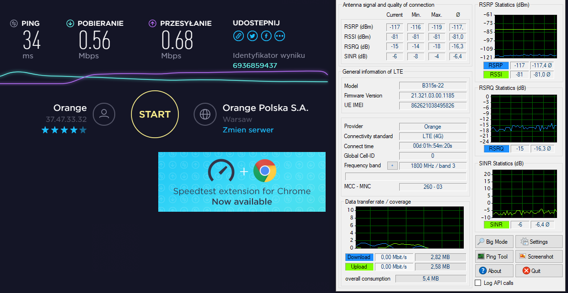Click the Connectivity standard LTE (4G) field
Image resolution: width=568 pixels, height=293 pixels.
point(433,137)
